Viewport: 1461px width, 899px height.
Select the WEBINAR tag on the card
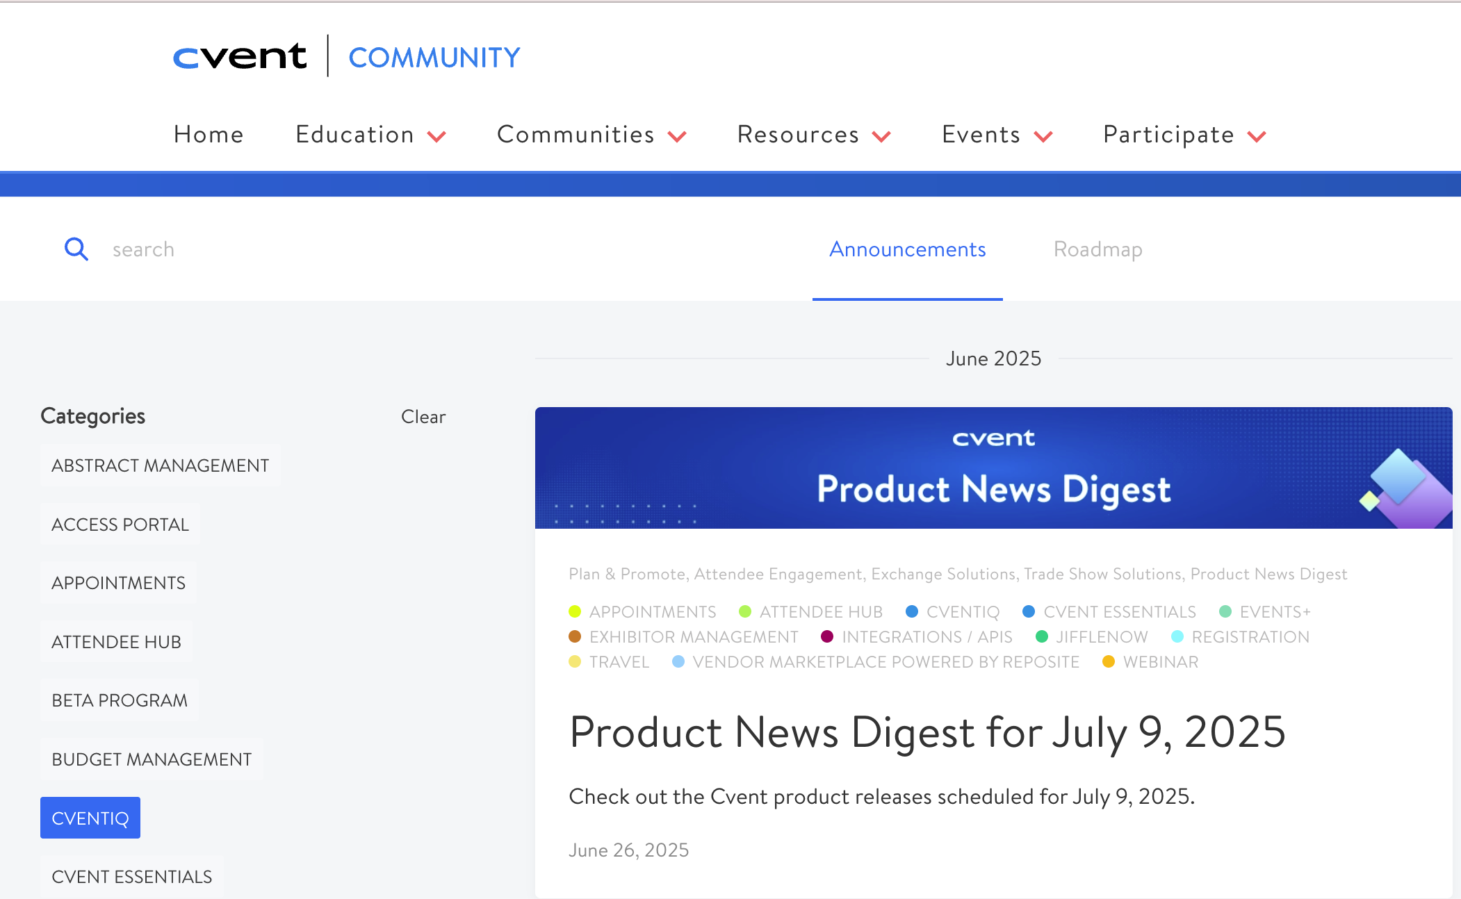pos(1161,662)
